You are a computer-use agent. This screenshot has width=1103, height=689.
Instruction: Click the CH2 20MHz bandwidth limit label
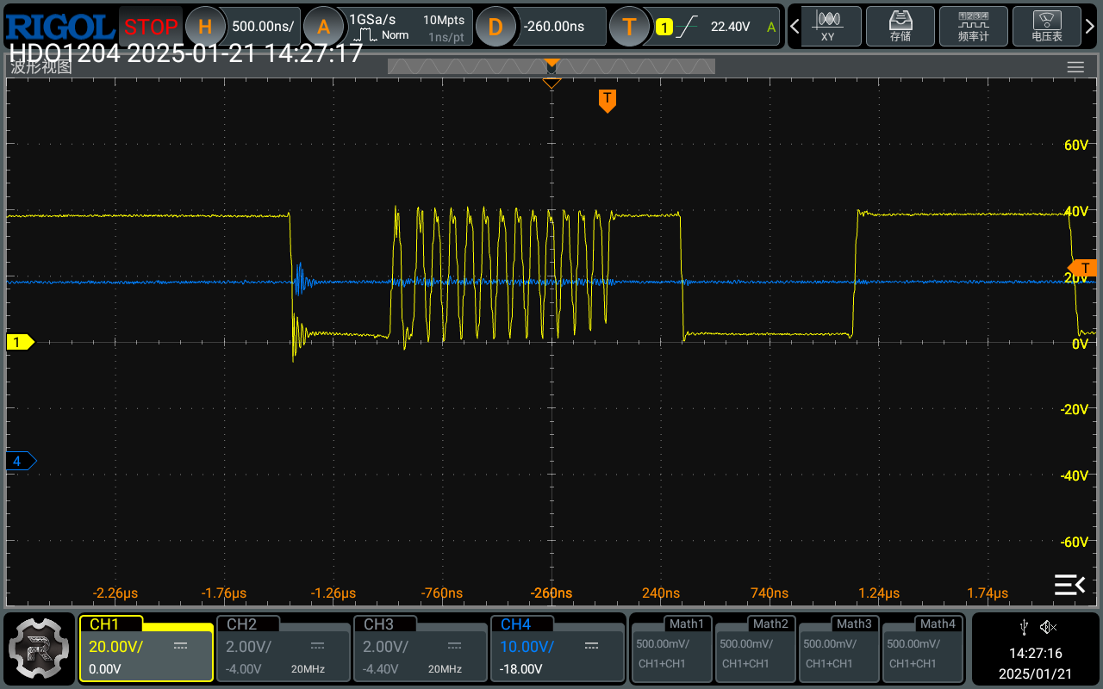[x=308, y=669]
